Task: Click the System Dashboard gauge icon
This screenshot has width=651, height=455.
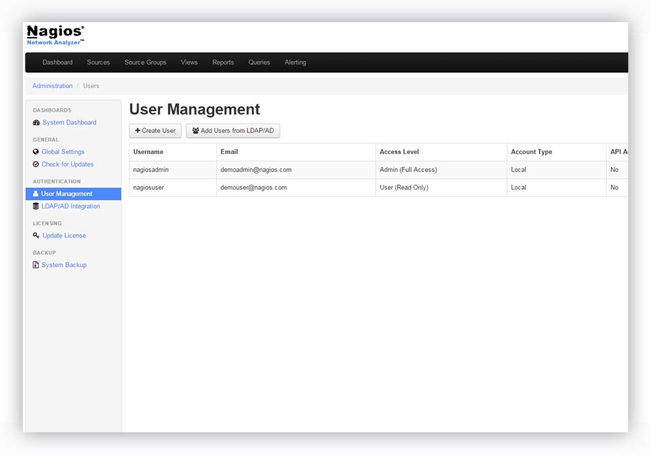Action: coord(36,123)
